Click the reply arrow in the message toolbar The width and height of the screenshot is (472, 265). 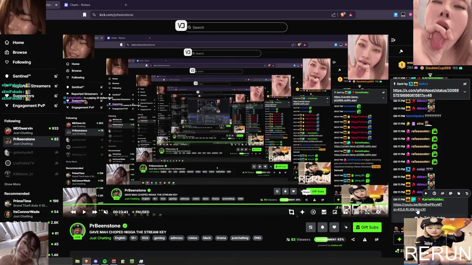pos(467,193)
